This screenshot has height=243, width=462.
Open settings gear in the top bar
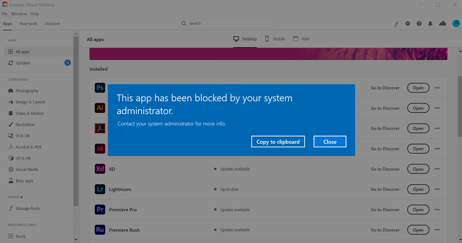pos(407,24)
